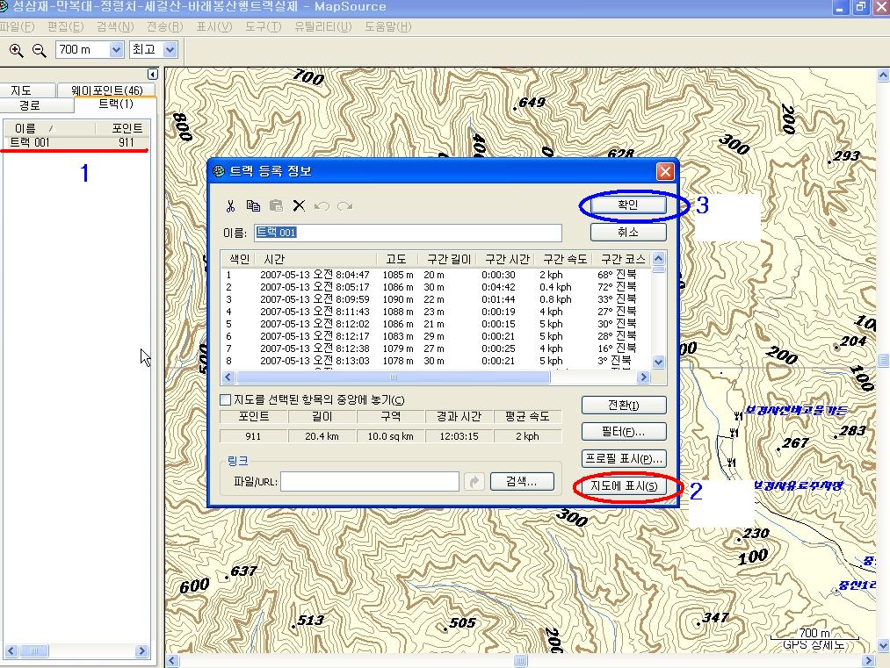This screenshot has width=890, height=668.
Task: Click in the 이름 text field
Action: point(408,233)
